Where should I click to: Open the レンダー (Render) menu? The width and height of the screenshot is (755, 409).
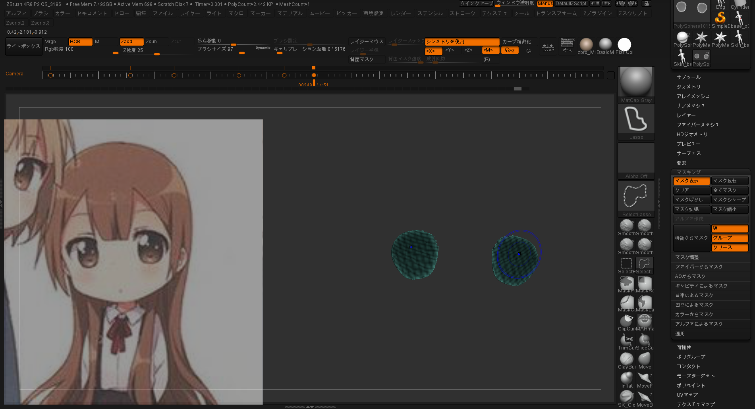coord(401,13)
